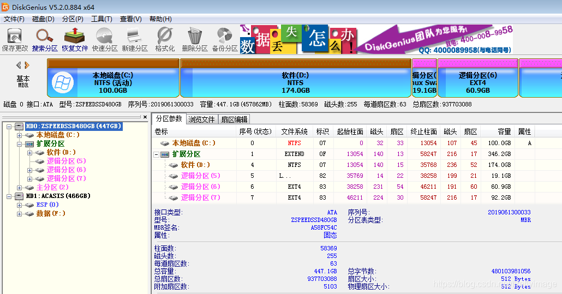Click the MBR signature value A58FC54C

pyautogui.click(x=324, y=228)
